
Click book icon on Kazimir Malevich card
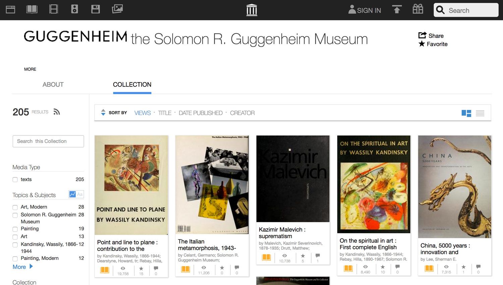(266, 257)
